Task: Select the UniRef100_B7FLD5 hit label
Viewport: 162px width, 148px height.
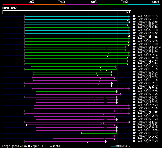Action: pyautogui.click(x=145, y=16)
